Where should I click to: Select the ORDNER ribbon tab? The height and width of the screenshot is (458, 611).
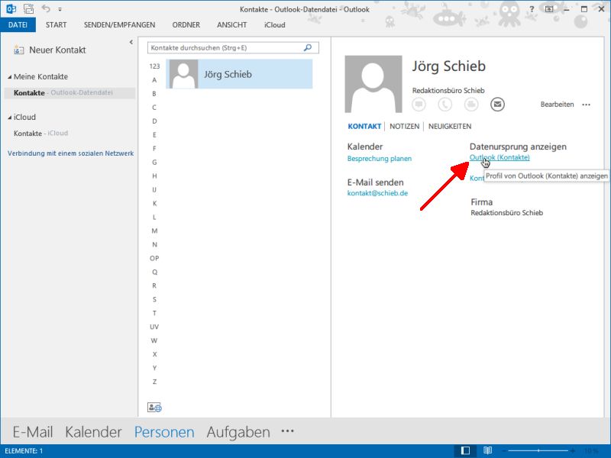186,25
